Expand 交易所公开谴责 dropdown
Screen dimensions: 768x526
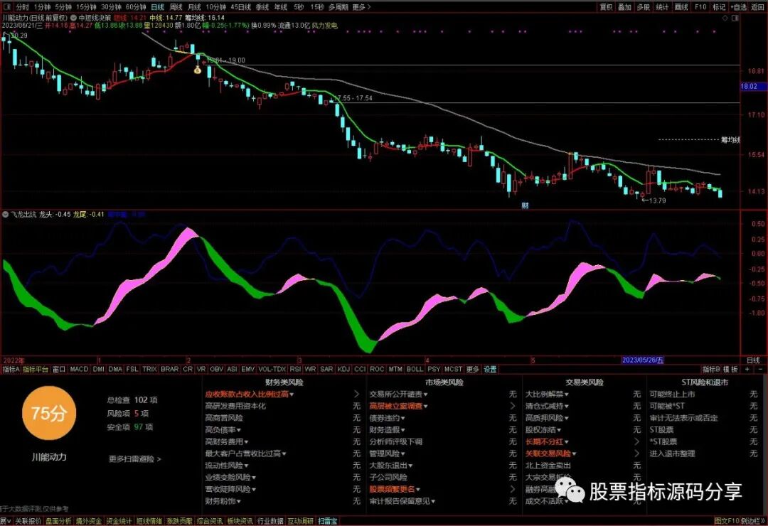click(426, 394)
